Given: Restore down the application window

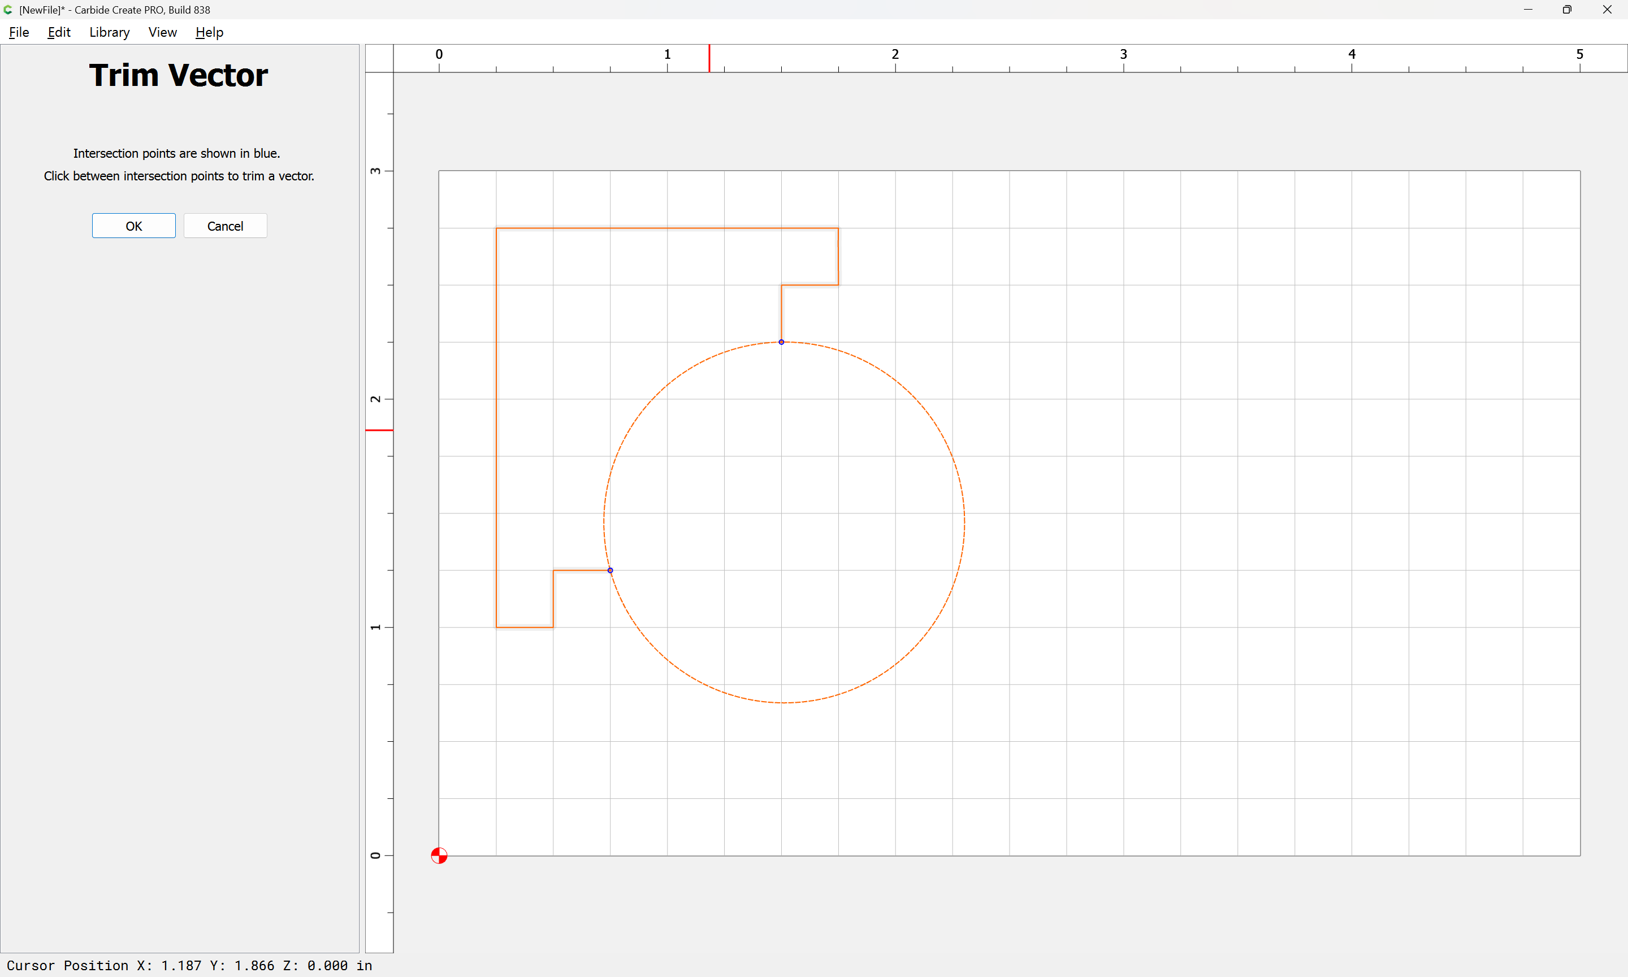Looking at the screenshot, I should 1567,9.
